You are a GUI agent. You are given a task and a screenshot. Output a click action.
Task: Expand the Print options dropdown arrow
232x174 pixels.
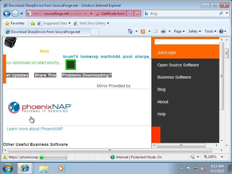click(170, 31)
